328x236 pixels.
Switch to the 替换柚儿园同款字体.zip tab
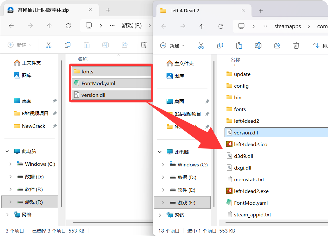coord(43,10)
